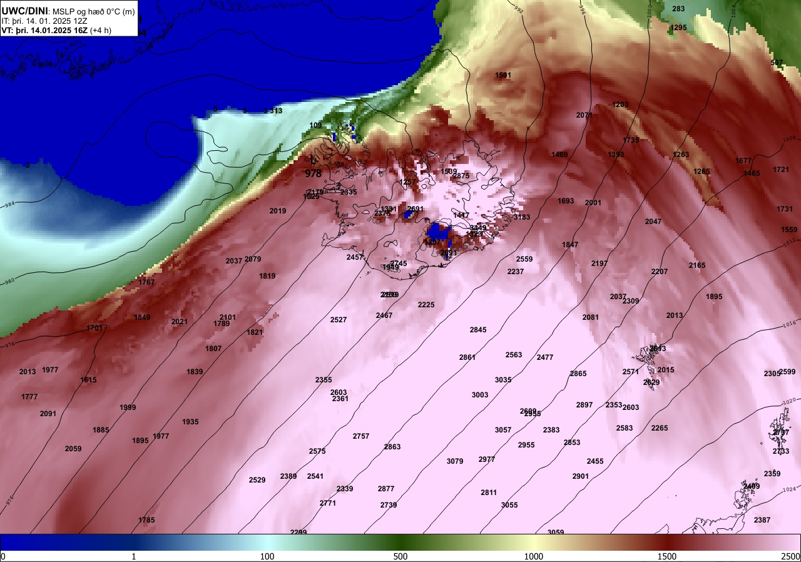Click the 1016 isobar label
This screenshot has width=801, height=562.
click(x=790, y=324)
